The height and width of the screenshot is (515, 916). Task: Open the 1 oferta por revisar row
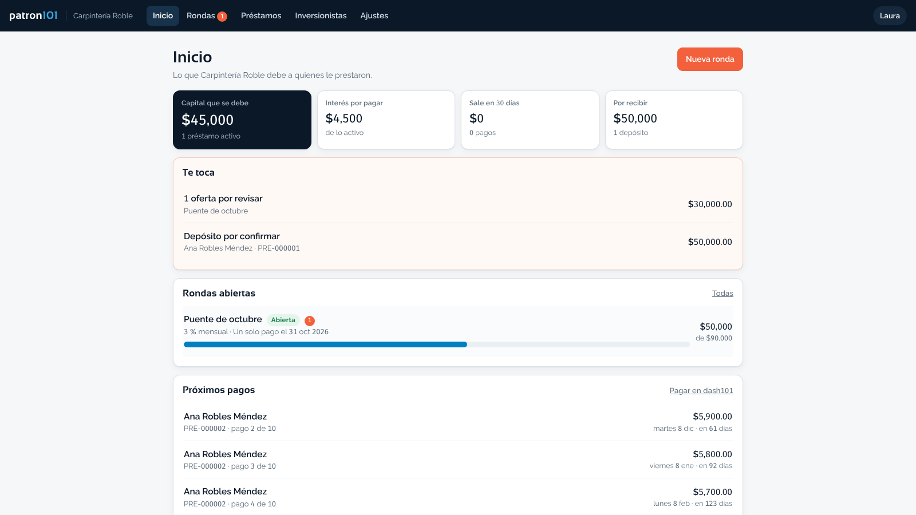(x=458, y=204)
